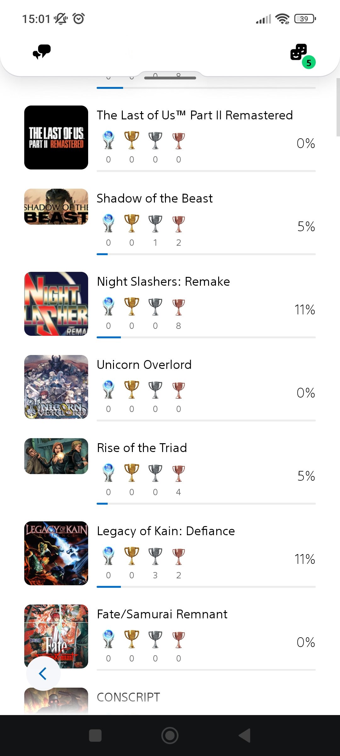Open the chat messages icon
Screen dimensions: 340x756
(x=42, y=52)
